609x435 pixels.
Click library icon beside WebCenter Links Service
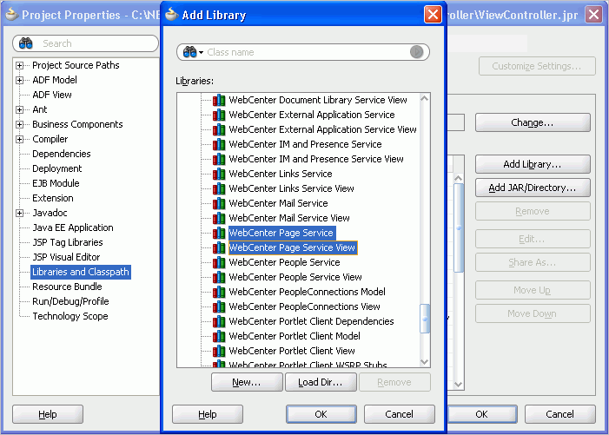pos(219,174)
